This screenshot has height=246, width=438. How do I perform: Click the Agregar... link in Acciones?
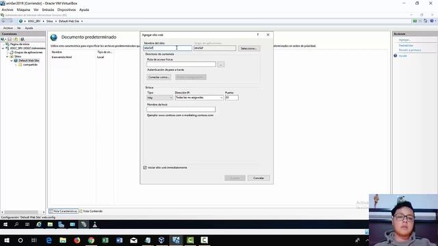click(404, 40)
